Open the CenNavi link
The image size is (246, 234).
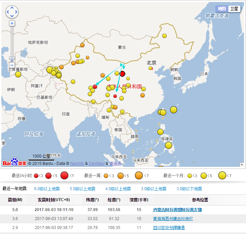[x=97, y=164]
